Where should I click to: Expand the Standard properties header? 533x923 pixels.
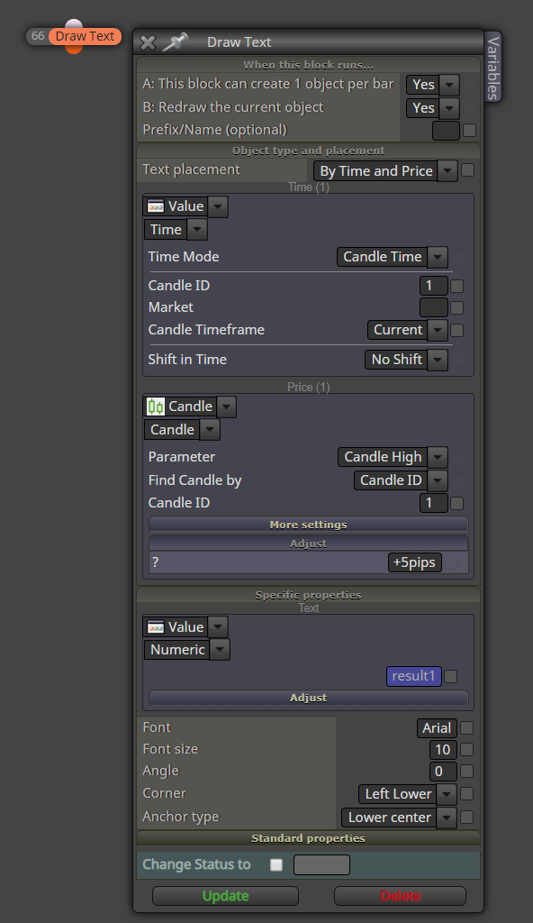coord(308,838)
